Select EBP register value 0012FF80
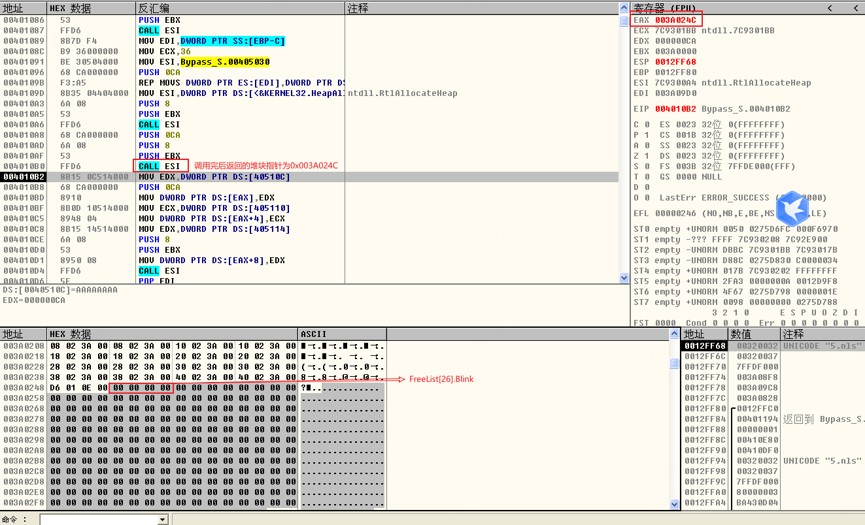 pos(675,72)
